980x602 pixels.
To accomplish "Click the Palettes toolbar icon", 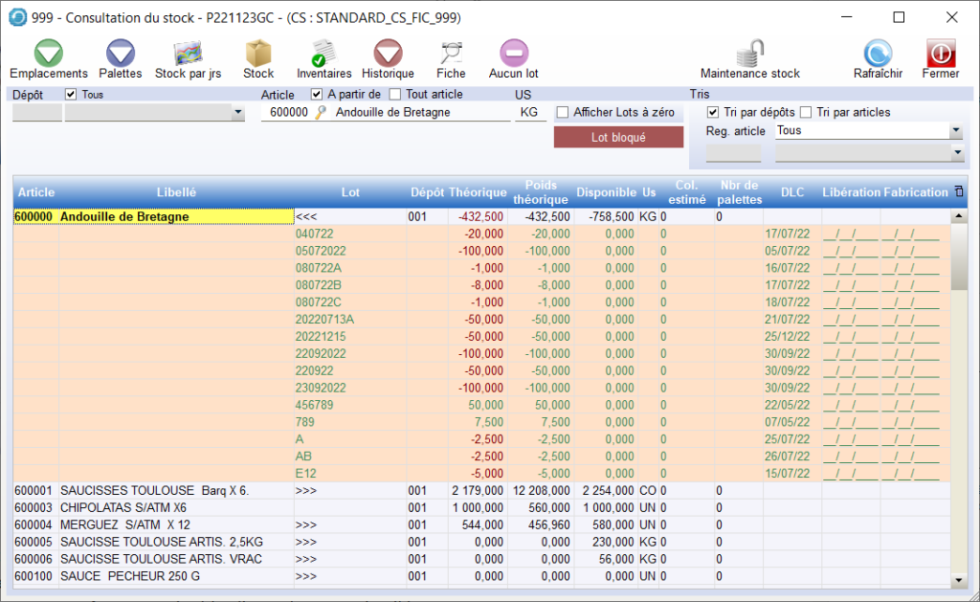I will click(x=121, y=55).
